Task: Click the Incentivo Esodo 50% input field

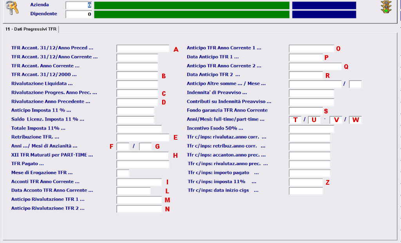Action: (311, 129)
